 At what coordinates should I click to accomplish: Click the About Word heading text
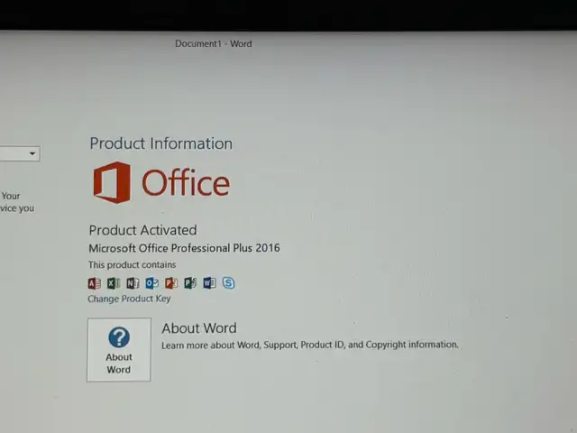199,328
